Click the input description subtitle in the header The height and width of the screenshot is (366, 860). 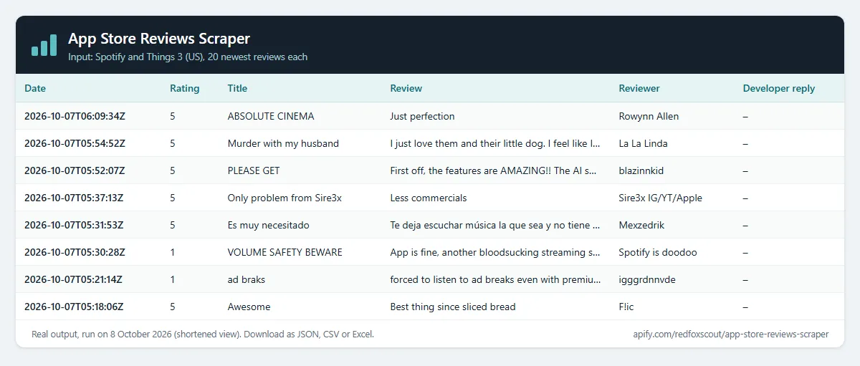(188, 57)
